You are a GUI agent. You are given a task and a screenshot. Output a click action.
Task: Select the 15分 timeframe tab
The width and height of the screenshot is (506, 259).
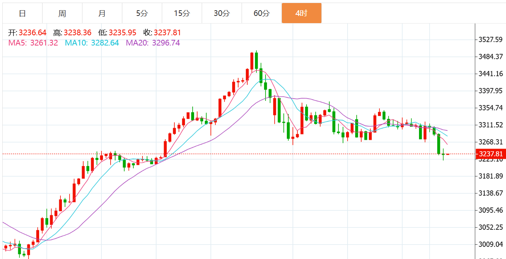[x=182, y=13]
